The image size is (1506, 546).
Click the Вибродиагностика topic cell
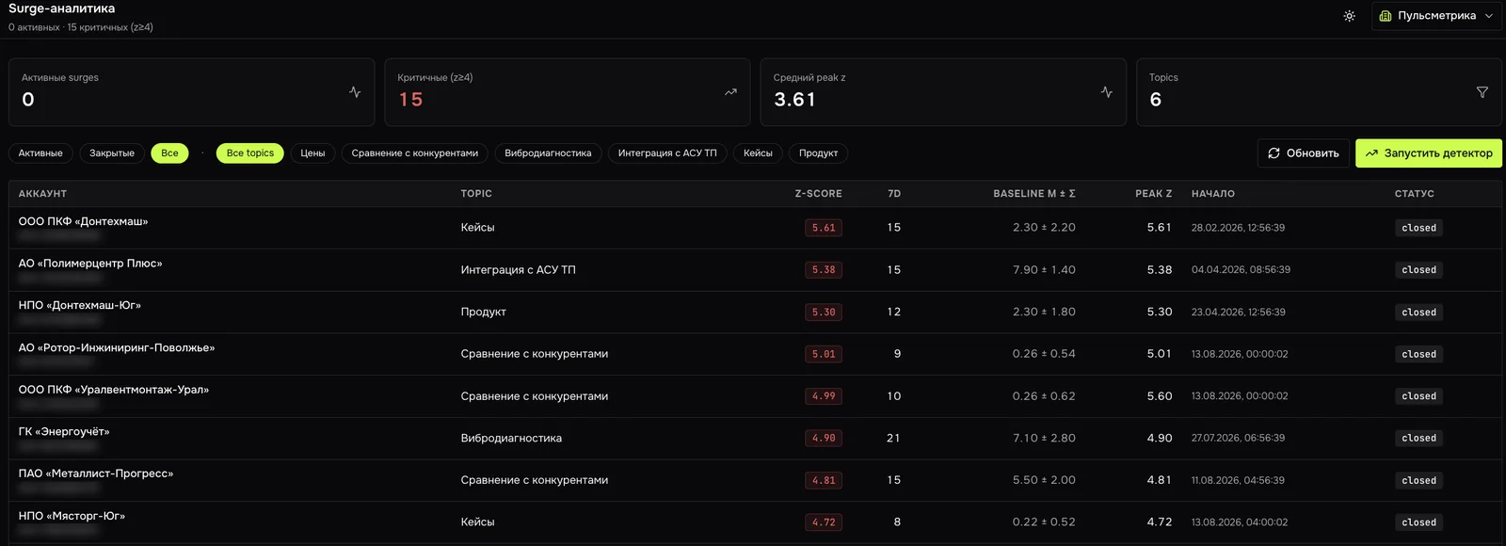point(511,438)
